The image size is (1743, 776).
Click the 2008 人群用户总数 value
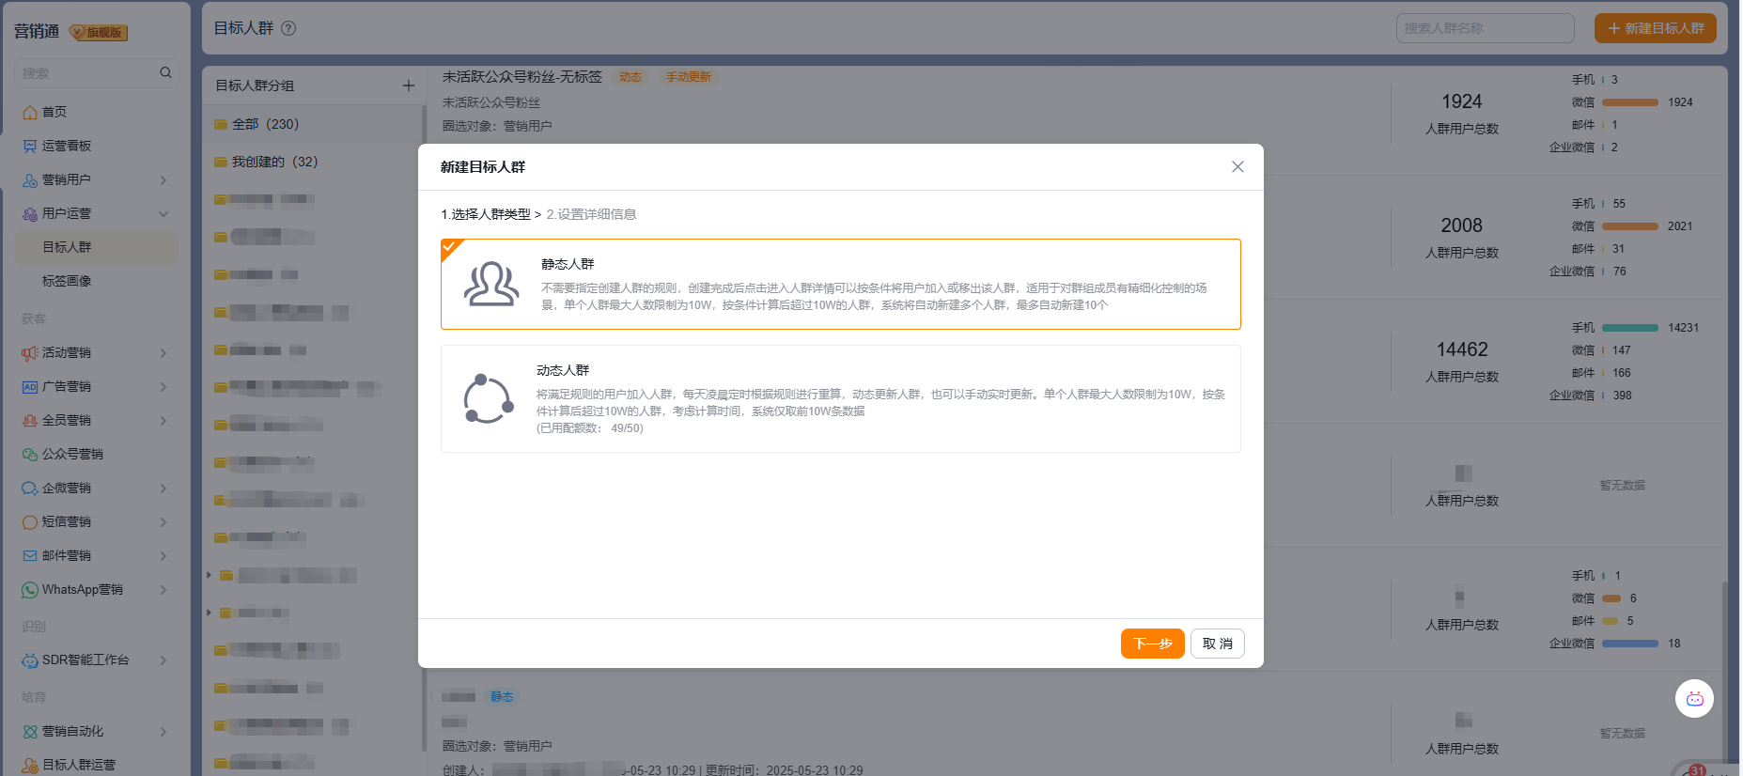1462,225
